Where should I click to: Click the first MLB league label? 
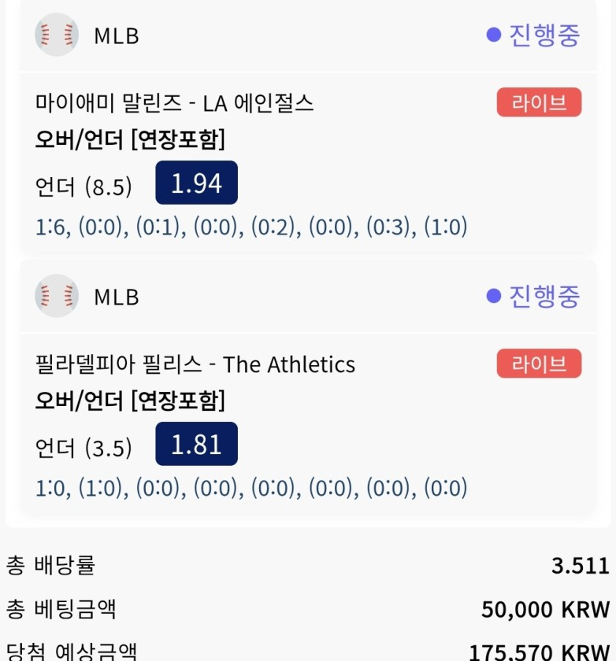tap(117, 36)
